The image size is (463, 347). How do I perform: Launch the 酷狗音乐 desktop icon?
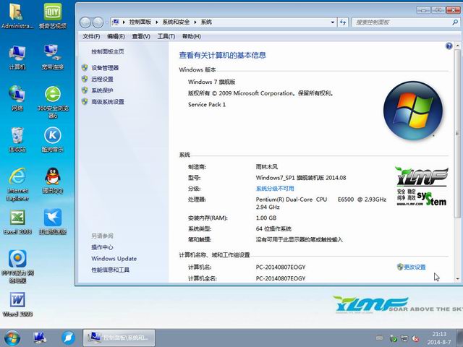(53, 140)
